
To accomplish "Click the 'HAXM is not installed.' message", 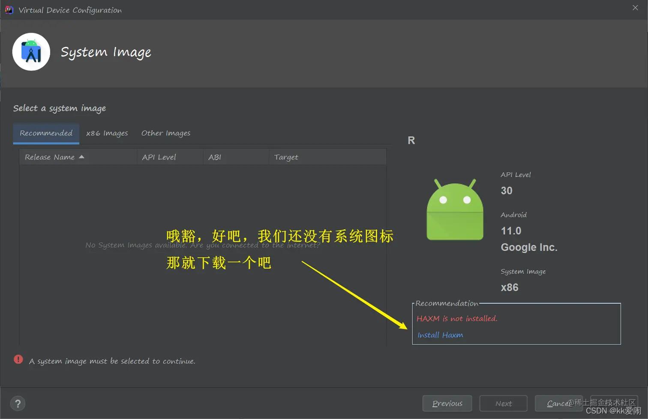I will pyautogui.click(x=457, y=319).
